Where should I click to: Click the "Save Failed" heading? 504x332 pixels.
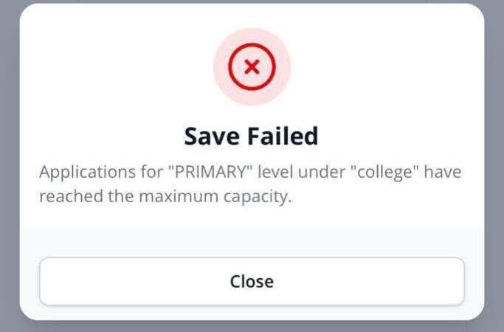252,136
